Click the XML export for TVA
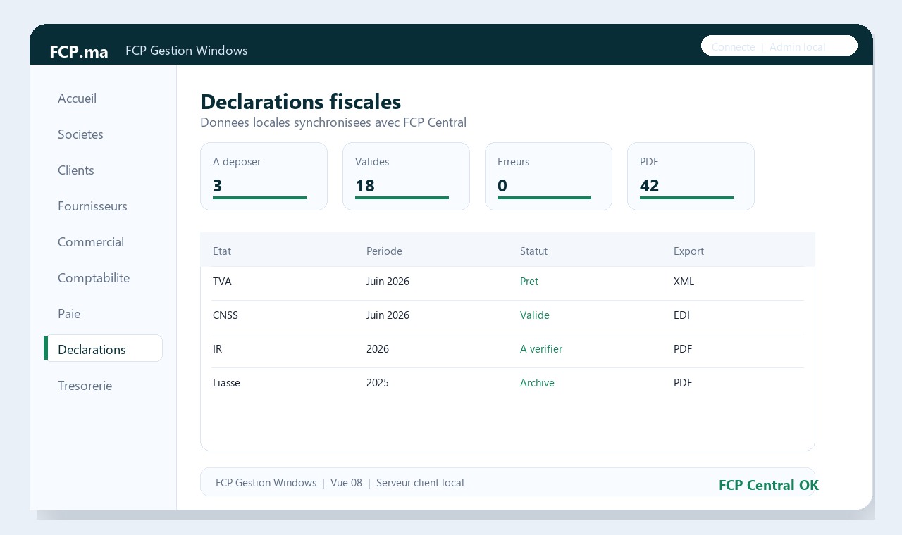 click(x=684, y=282)
